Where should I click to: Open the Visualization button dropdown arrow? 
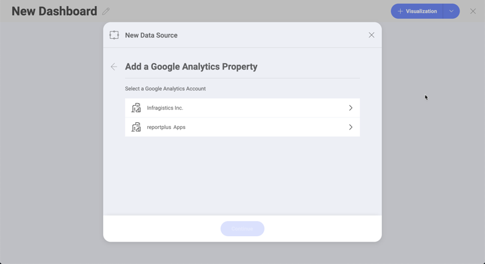click(x=451, y=11)
